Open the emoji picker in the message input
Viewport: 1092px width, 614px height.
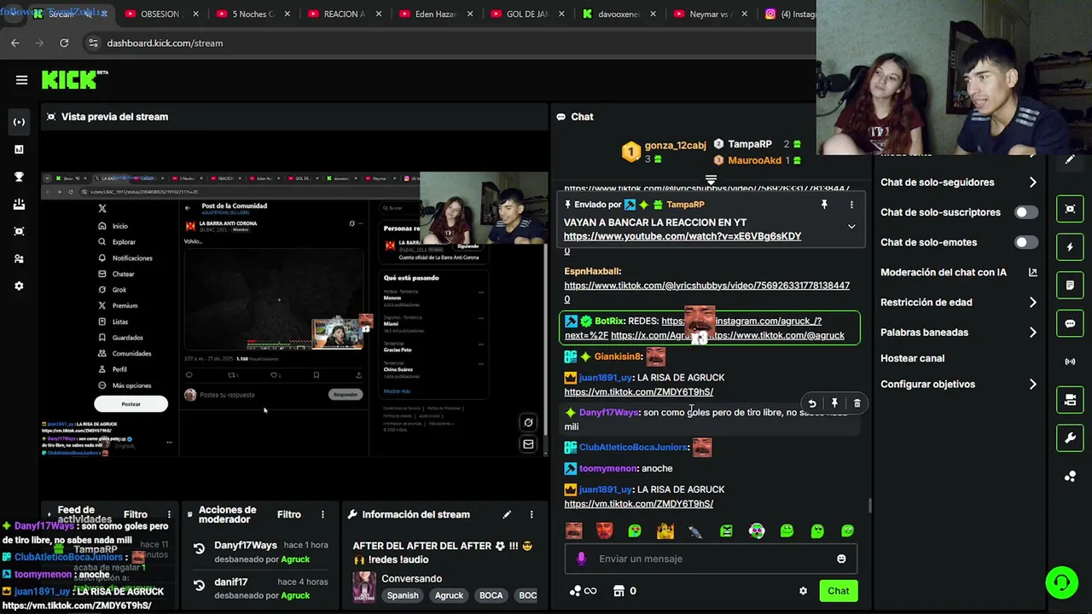pos(841,559)
